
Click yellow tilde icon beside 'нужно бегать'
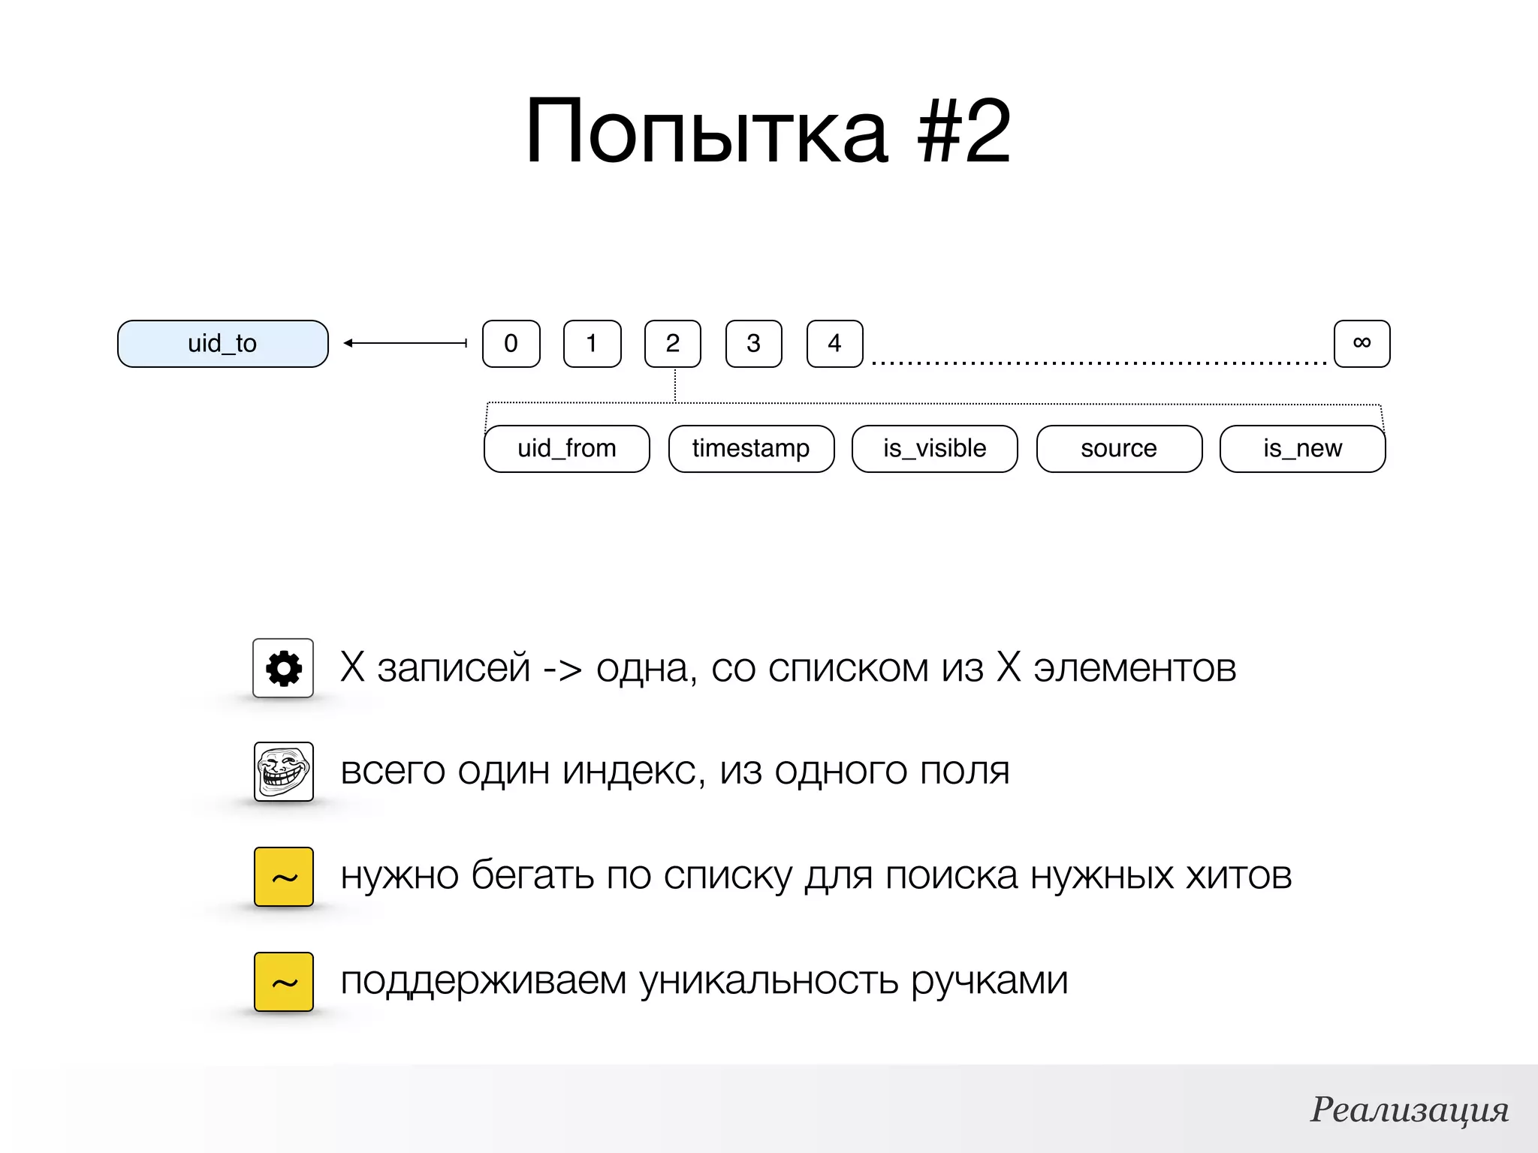[x=283, y=877]
